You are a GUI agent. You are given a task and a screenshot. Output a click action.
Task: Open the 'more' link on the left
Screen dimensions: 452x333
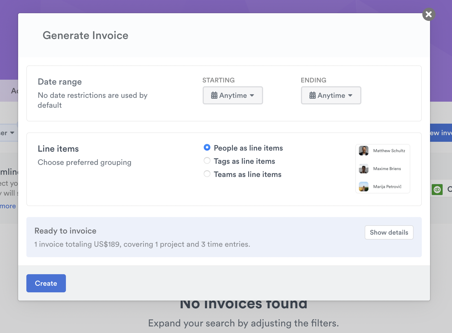[7, 206]
